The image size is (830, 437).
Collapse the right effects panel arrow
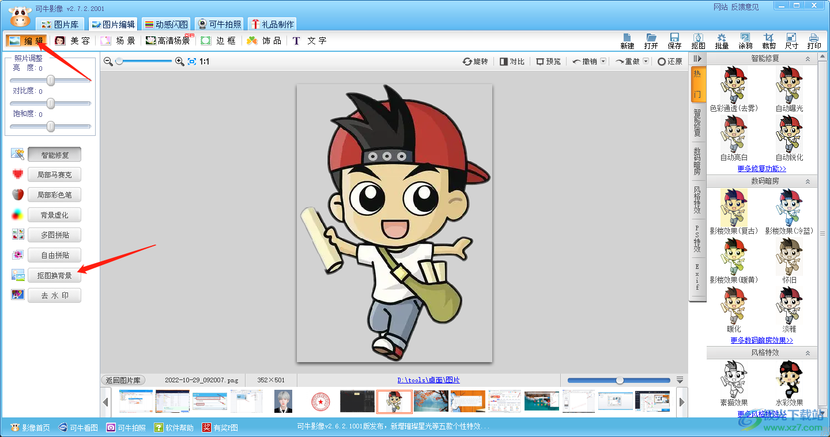coord(697,59)
